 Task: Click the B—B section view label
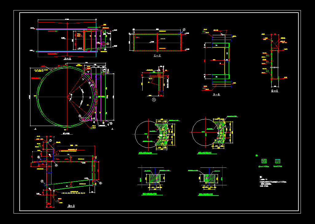pyautogui.click(x=71, y=206)
